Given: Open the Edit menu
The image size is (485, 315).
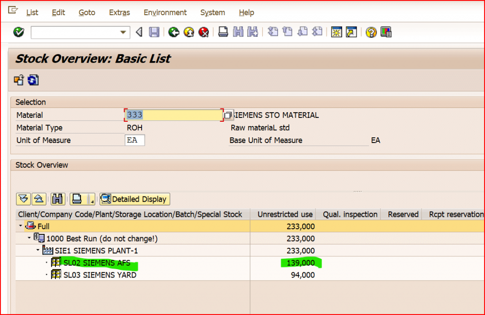Looking at the screenshot, I should click(x=58, y=12).
